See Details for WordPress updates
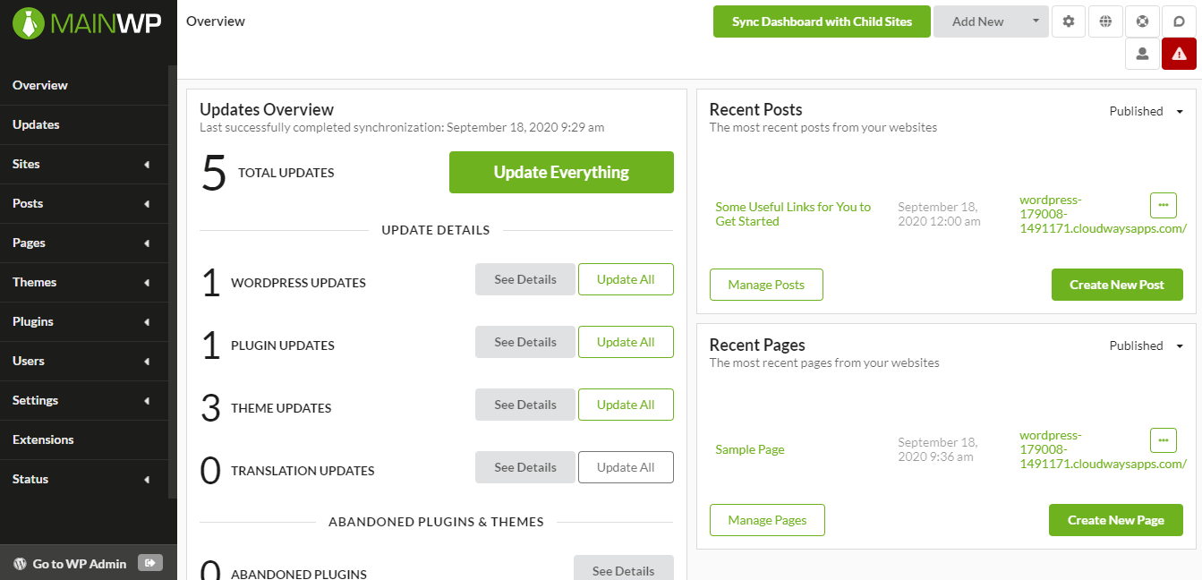This screenshot has height=580, width=1202. click(525, 279)
